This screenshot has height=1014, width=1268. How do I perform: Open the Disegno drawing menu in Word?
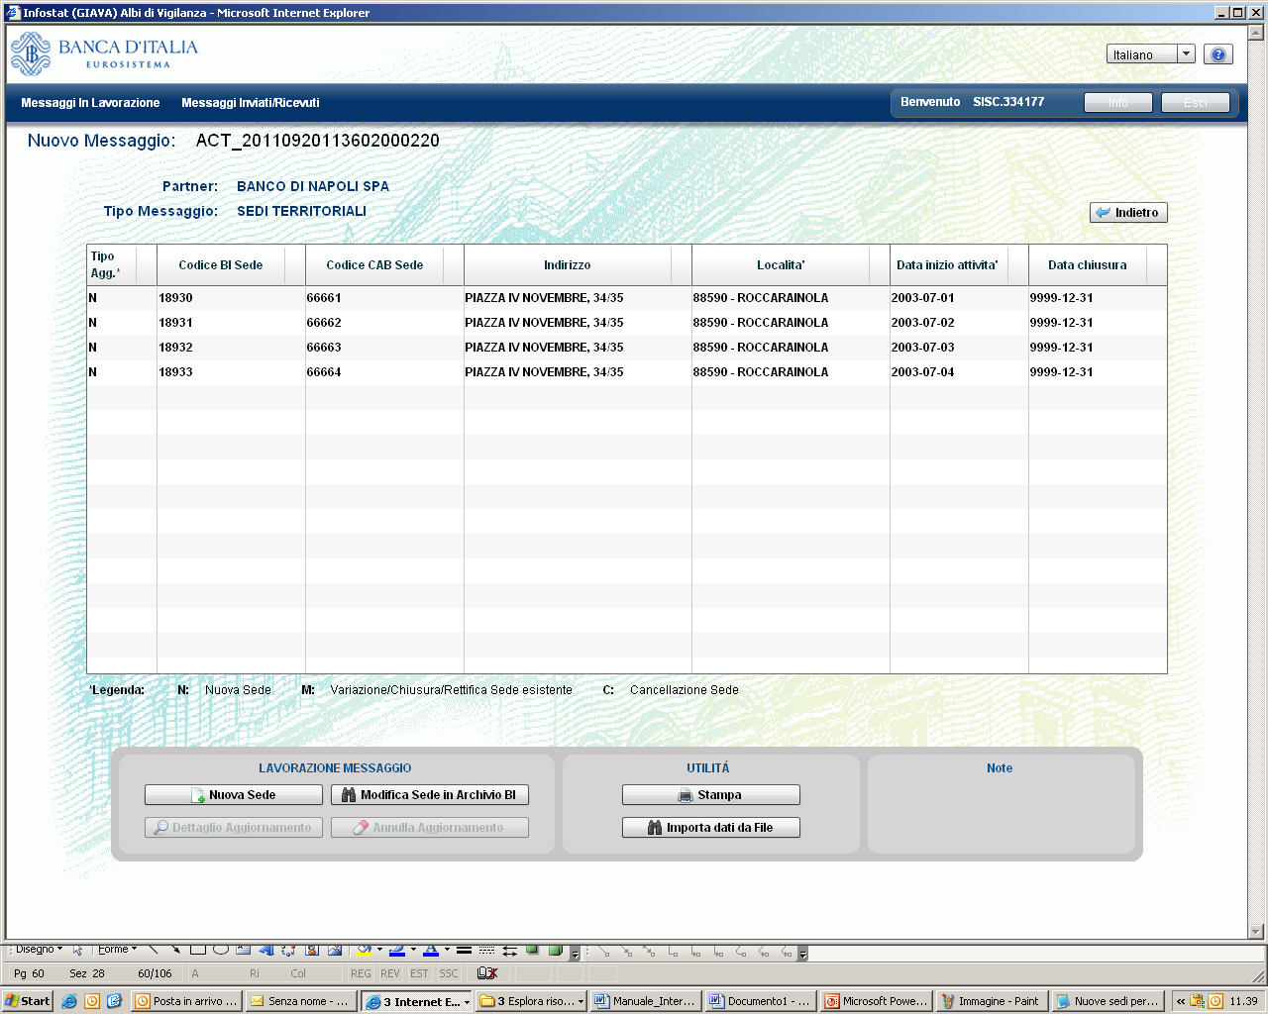(x=39, y=950)
